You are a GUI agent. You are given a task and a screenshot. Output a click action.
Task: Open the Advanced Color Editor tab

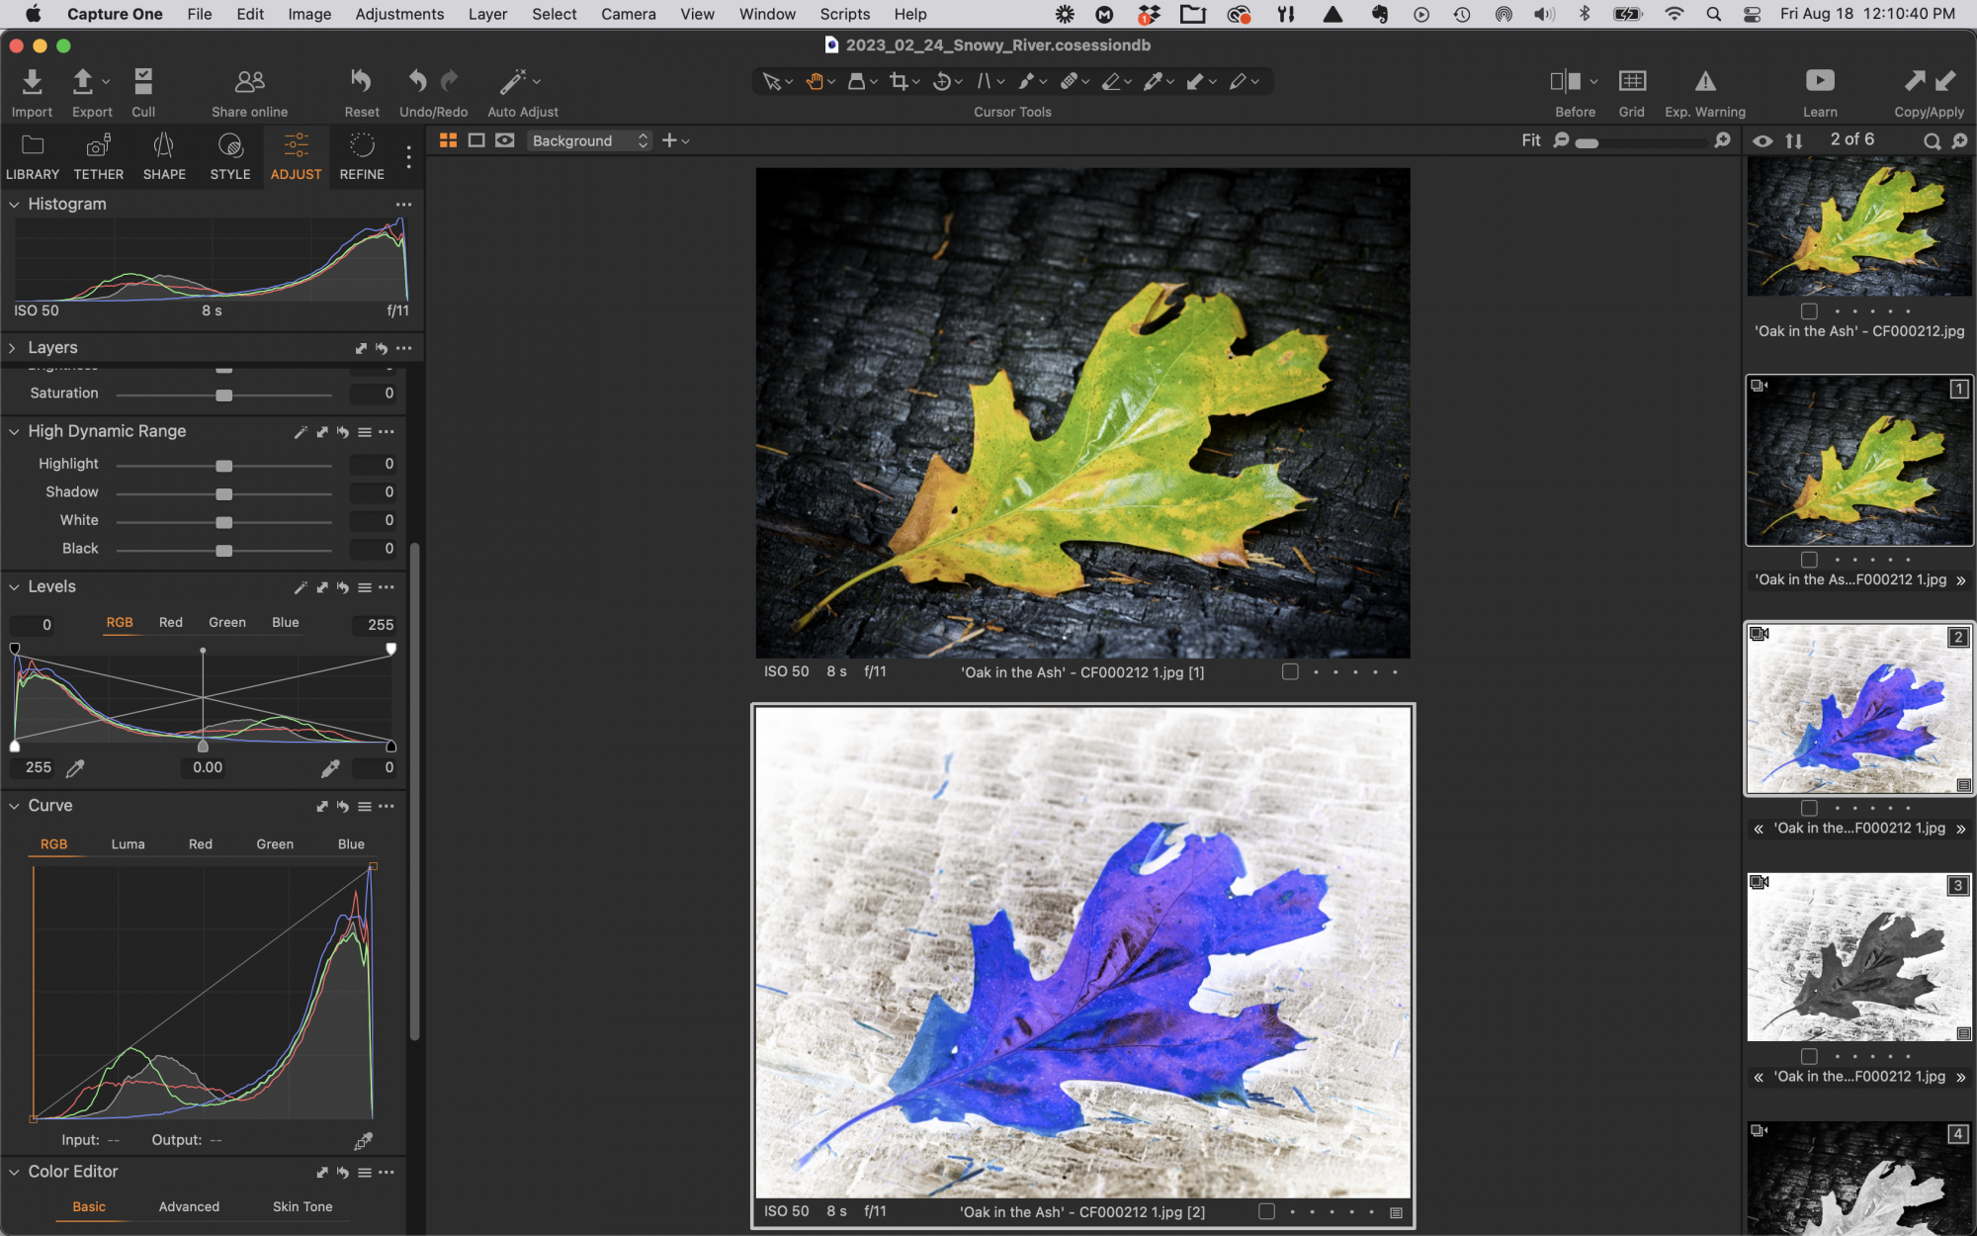coord(189,1207)
